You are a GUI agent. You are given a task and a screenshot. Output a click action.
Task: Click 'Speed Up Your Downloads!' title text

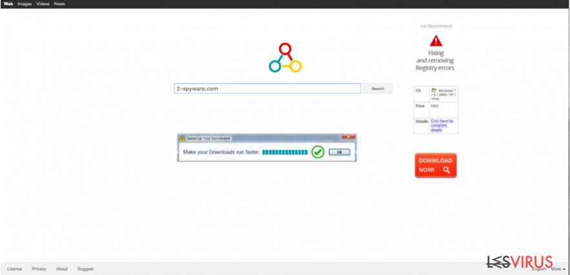[x=209, y=138]
